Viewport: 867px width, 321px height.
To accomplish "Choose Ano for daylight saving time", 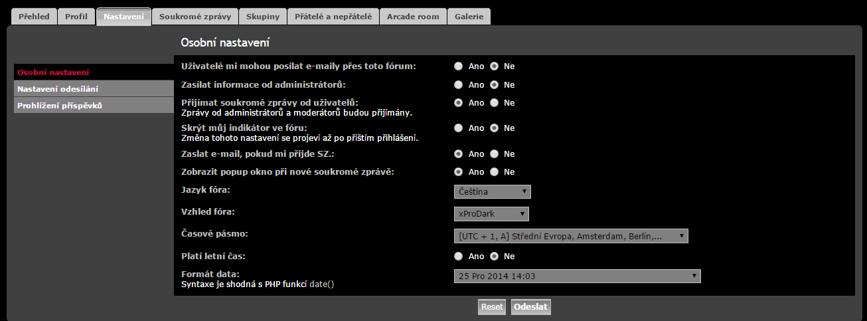I will [x=459, y=257].
